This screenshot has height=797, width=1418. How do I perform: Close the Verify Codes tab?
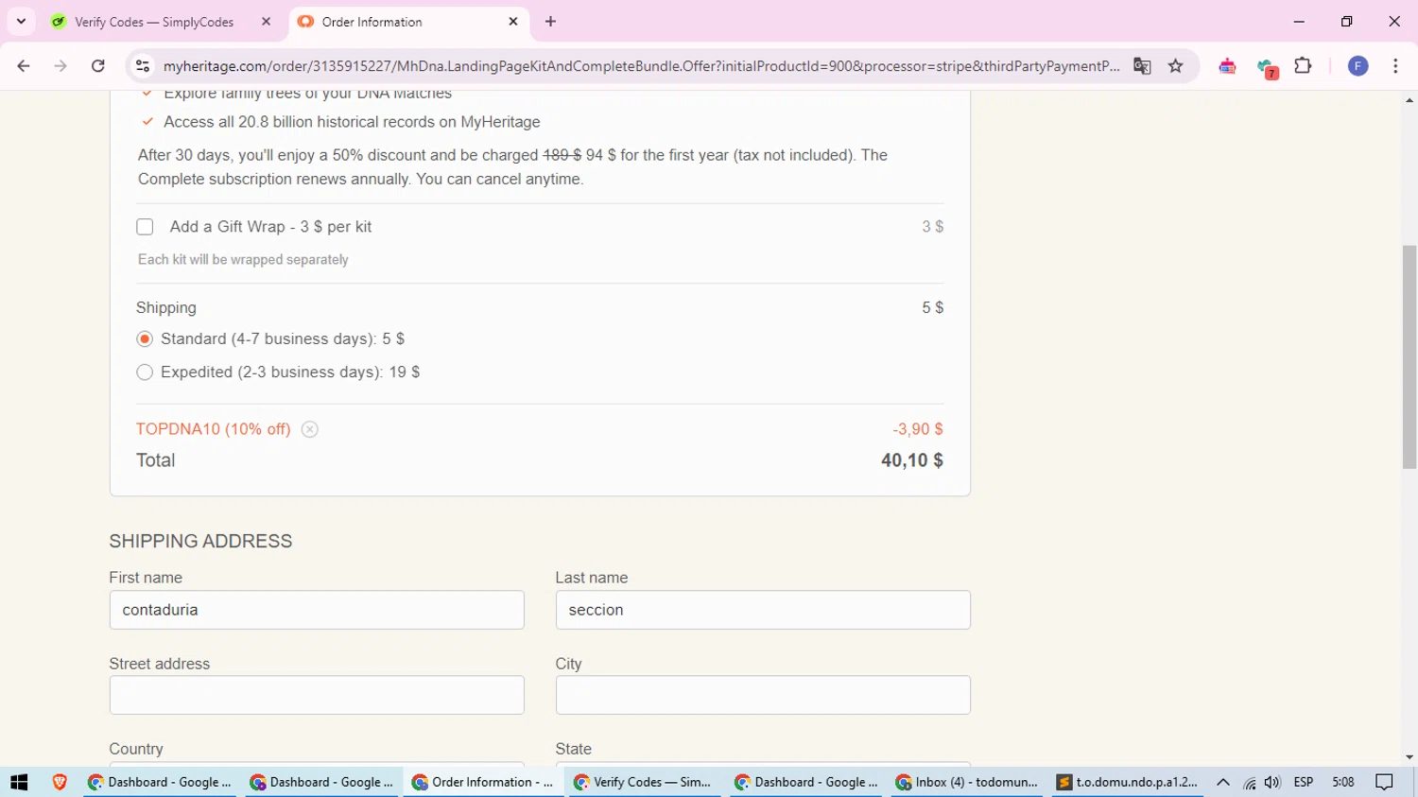(x=266, y=22)
